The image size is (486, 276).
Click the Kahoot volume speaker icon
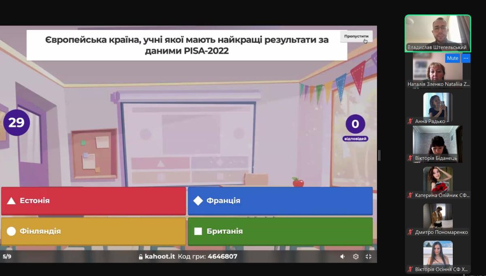point(343,257)
